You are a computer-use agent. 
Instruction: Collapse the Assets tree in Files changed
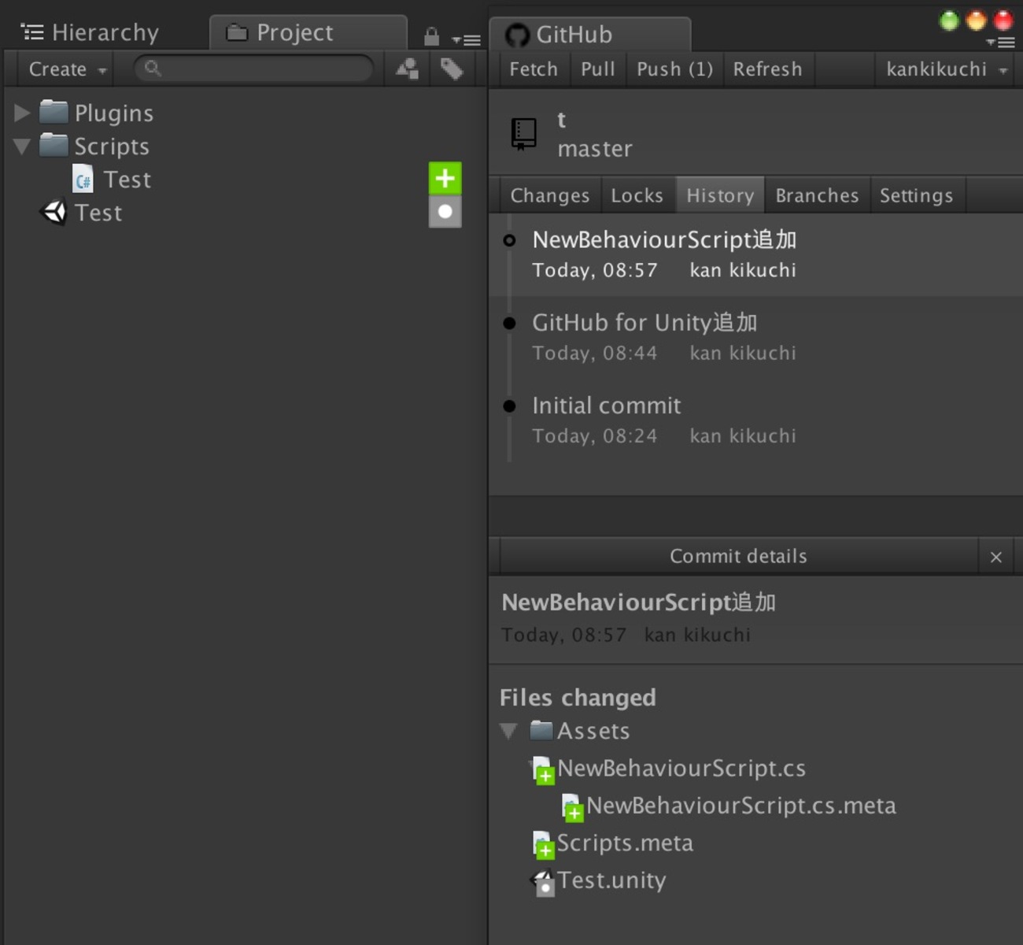[508, 731]
